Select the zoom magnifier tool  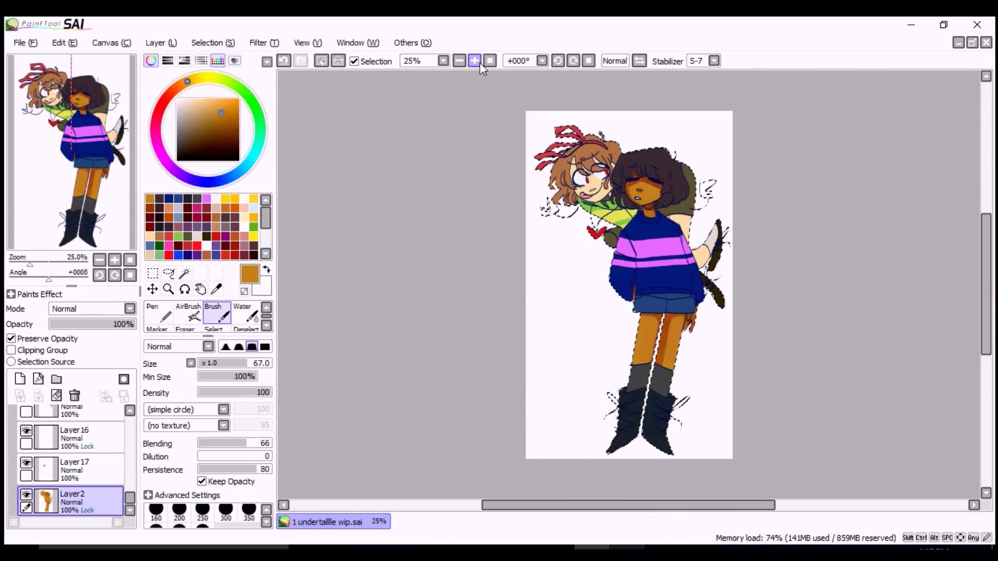point(168,289)
